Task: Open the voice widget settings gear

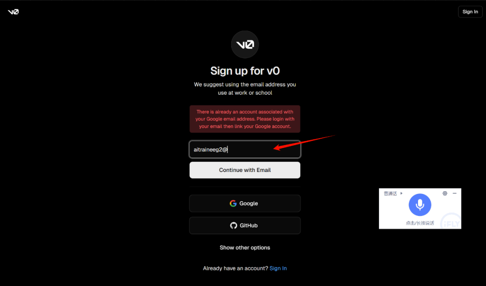Action: [x=445, y=193]
